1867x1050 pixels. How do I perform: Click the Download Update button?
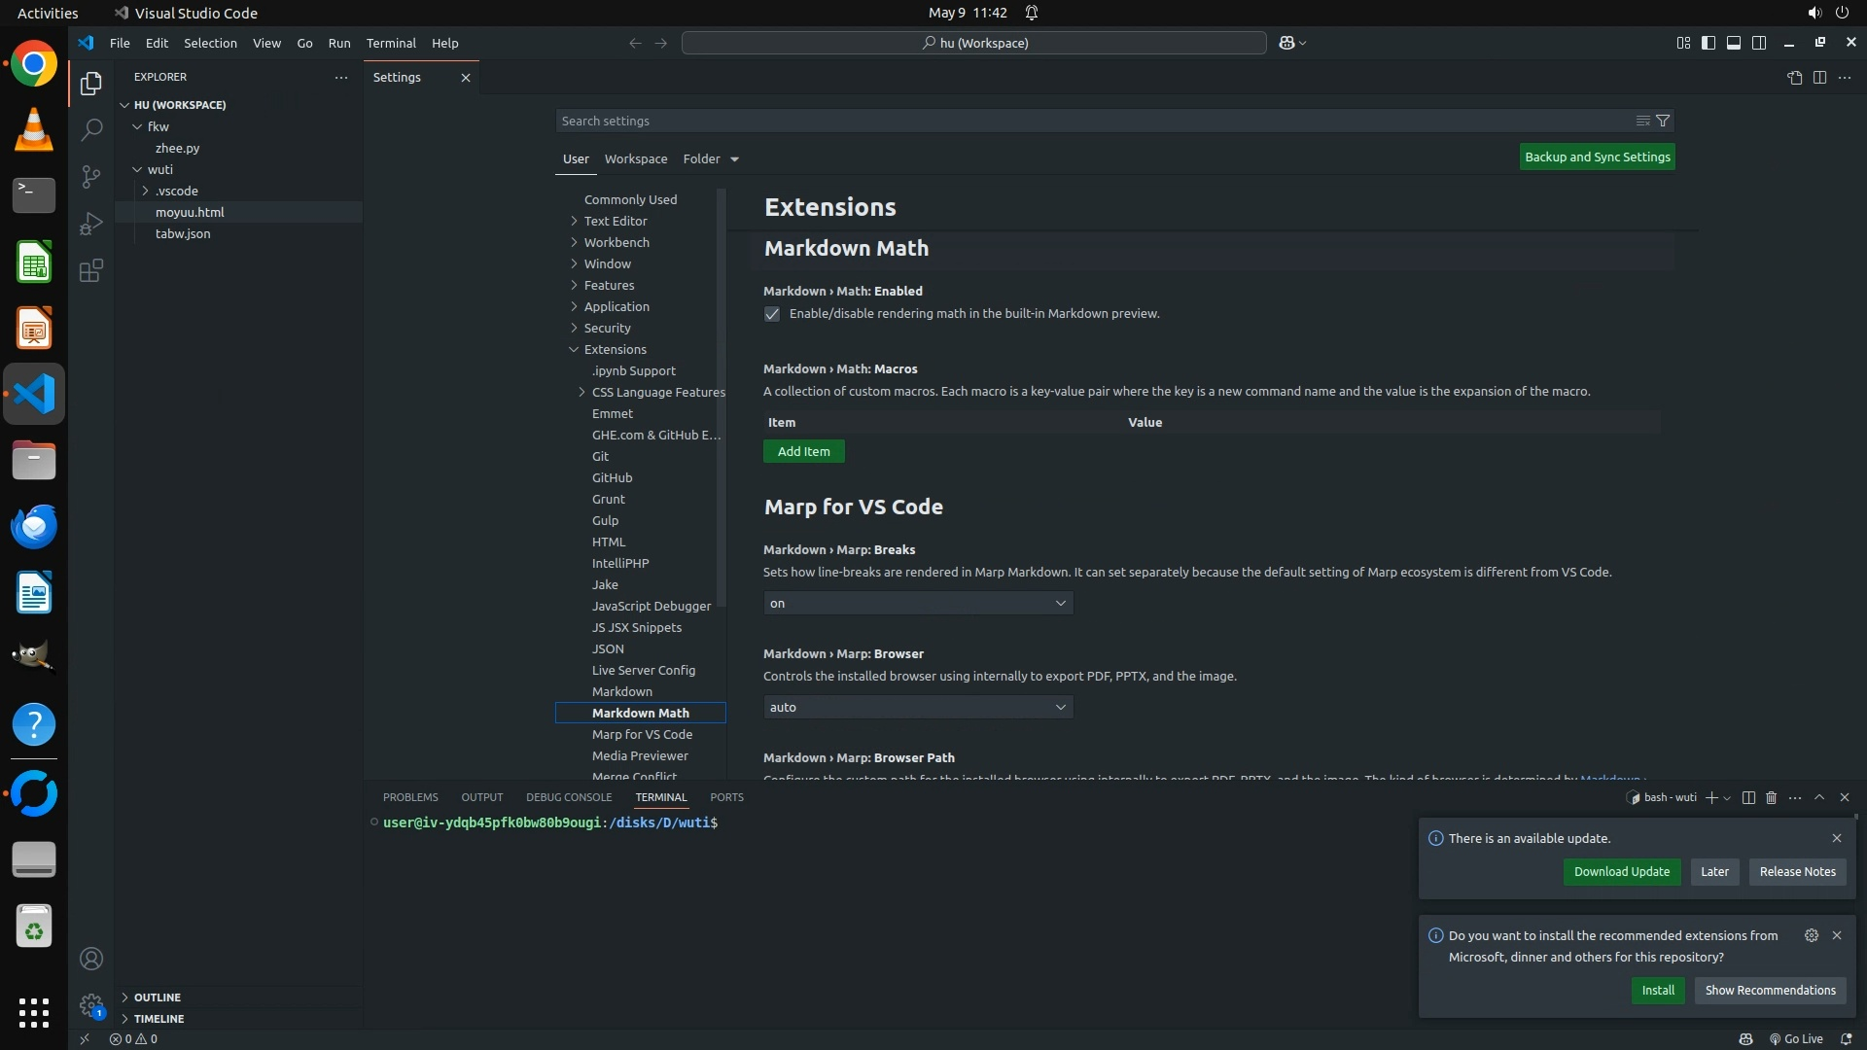(x=1621, y=871)
